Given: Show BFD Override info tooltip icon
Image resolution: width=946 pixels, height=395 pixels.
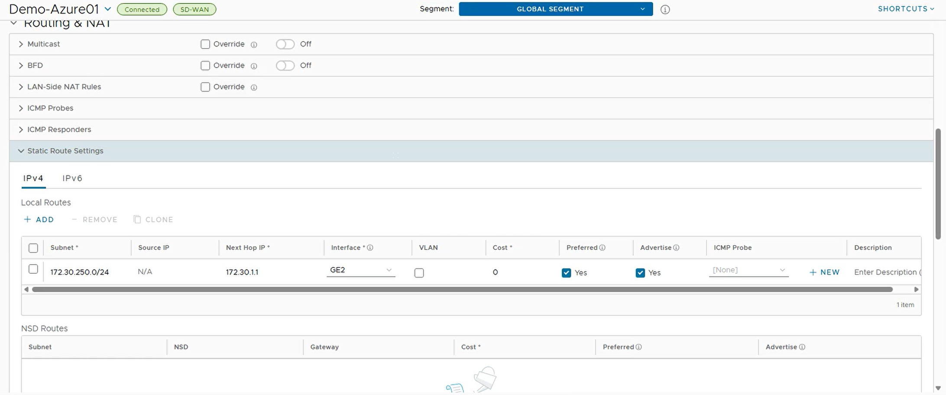Looking at the screenshot, I should (254, 66).
